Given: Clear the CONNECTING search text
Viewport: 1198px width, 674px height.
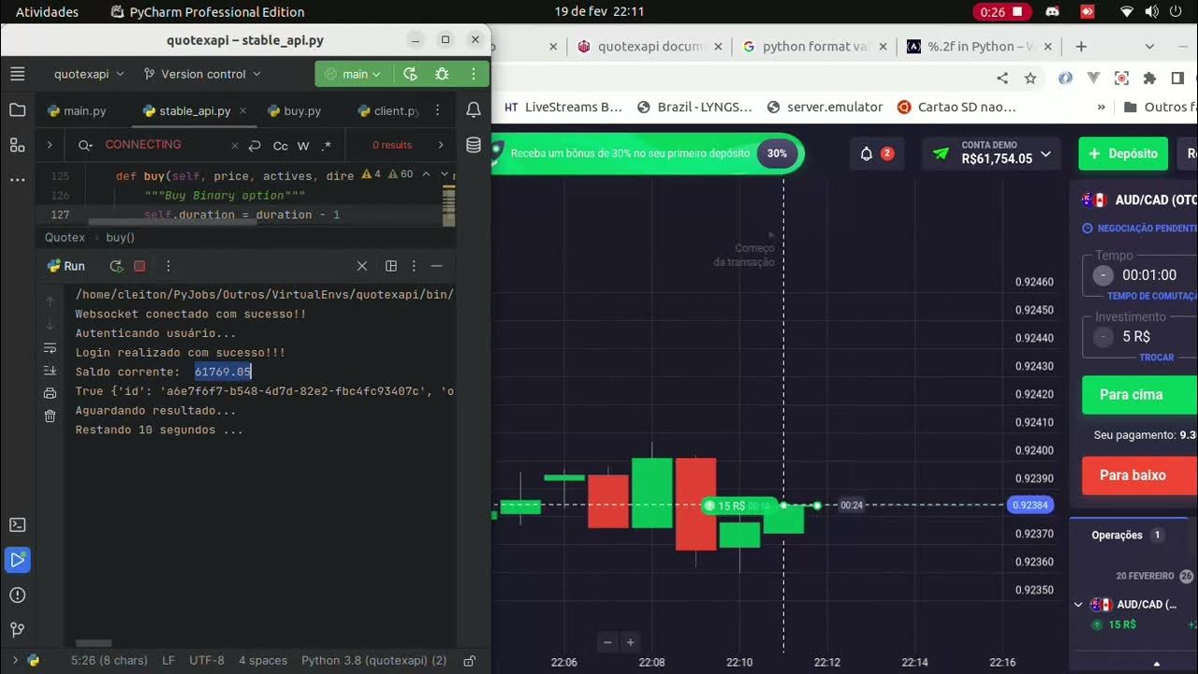Looking at the screenshot, I should pyautogui.click(x=235, y=145).
